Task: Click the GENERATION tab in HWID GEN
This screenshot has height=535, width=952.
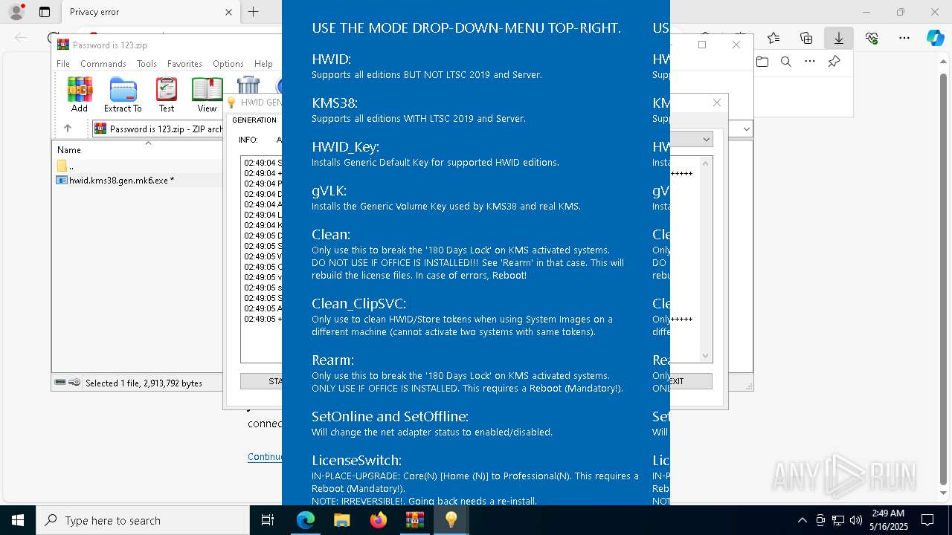Action: tap(254, 120)
